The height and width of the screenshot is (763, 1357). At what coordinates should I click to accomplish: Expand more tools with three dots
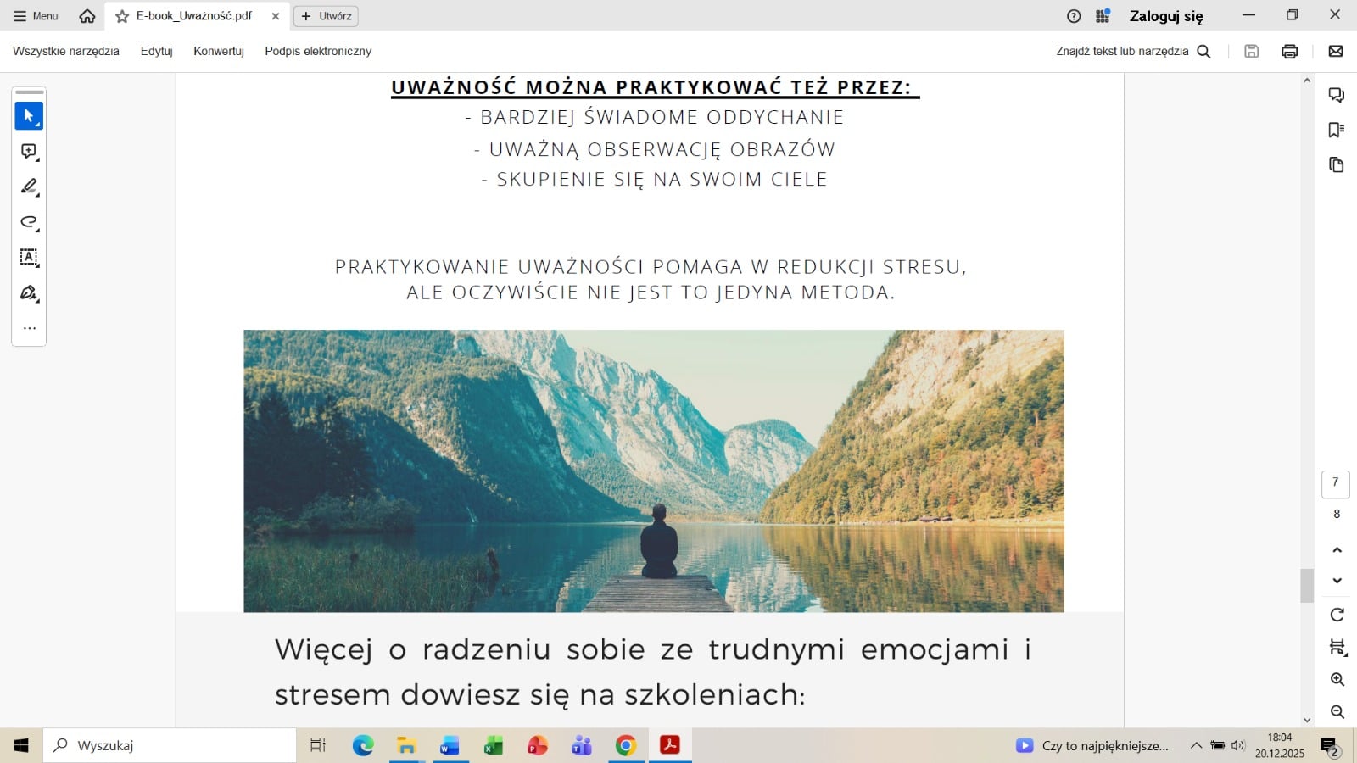(x=29, y=328)
